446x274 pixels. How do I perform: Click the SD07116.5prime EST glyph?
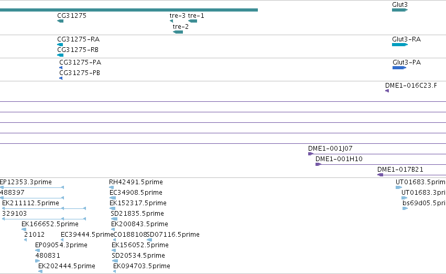pos(149,240)
